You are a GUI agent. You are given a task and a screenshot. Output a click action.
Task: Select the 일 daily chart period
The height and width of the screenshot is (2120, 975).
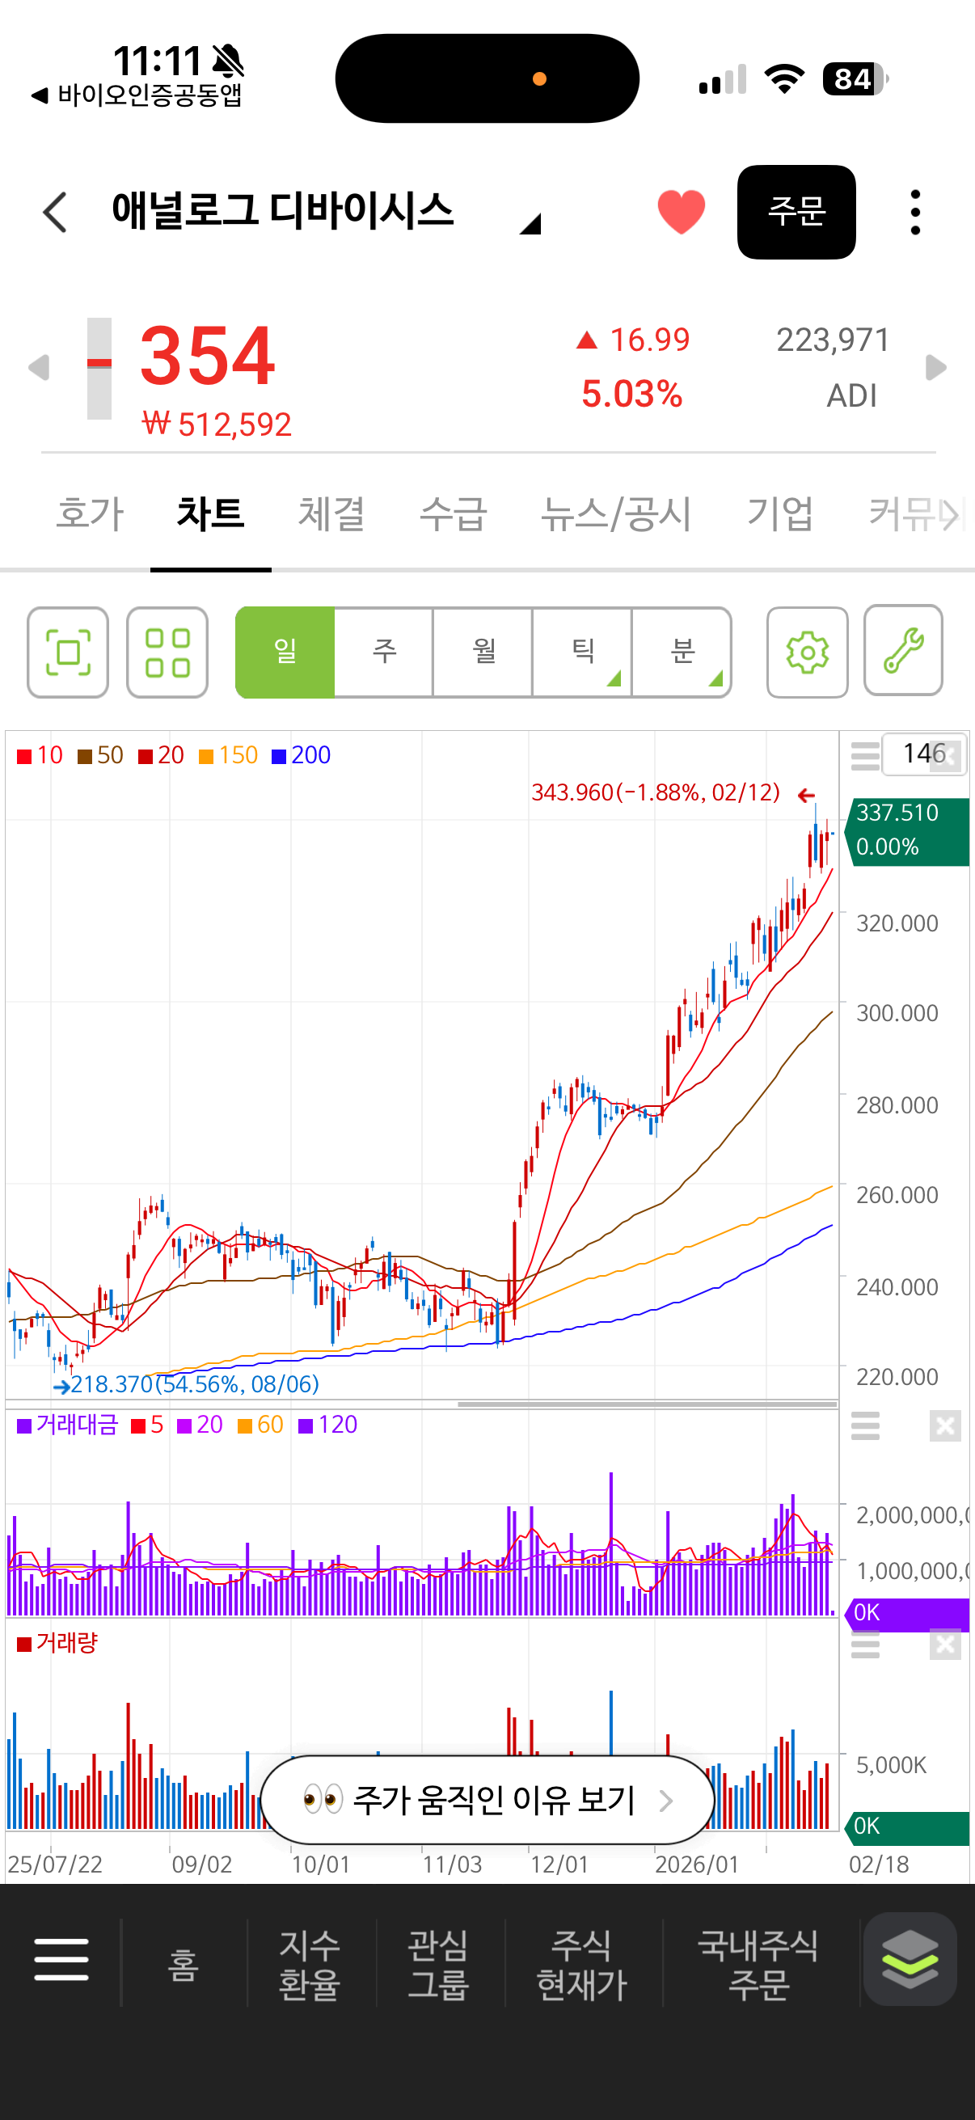(x=285, y=652)
